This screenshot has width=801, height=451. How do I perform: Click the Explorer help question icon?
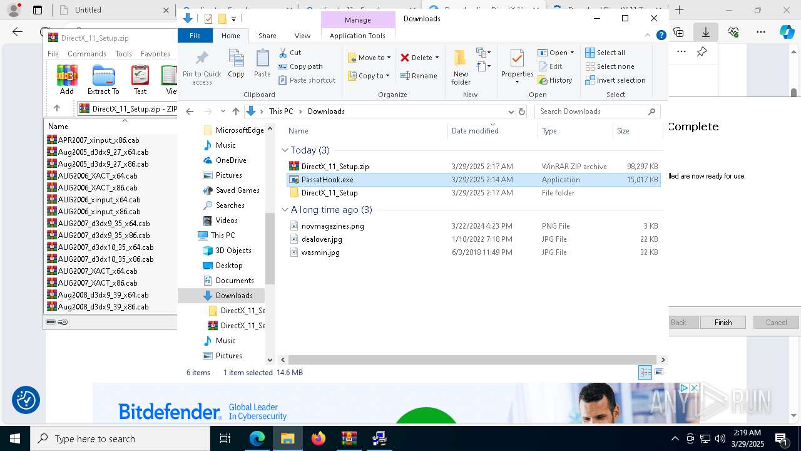(661, 36)
